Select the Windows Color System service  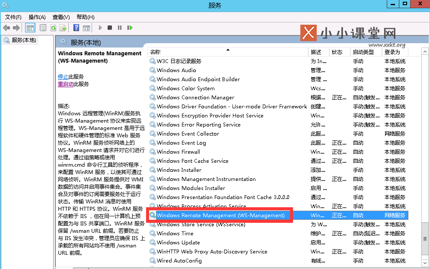(278, 88)
